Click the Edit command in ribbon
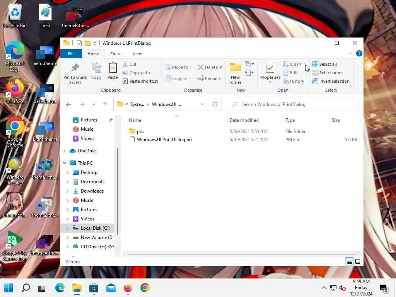Viewport: 396px width, 297px height. coord(291,73)
